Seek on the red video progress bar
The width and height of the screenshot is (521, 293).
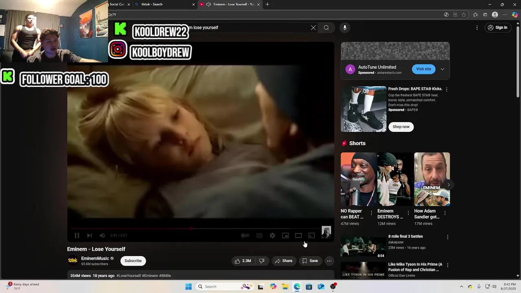click(x=200, y=228)
